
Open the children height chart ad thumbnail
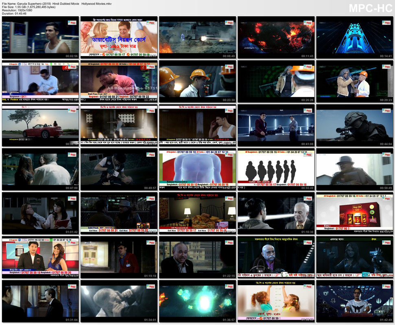pos(276,301)
